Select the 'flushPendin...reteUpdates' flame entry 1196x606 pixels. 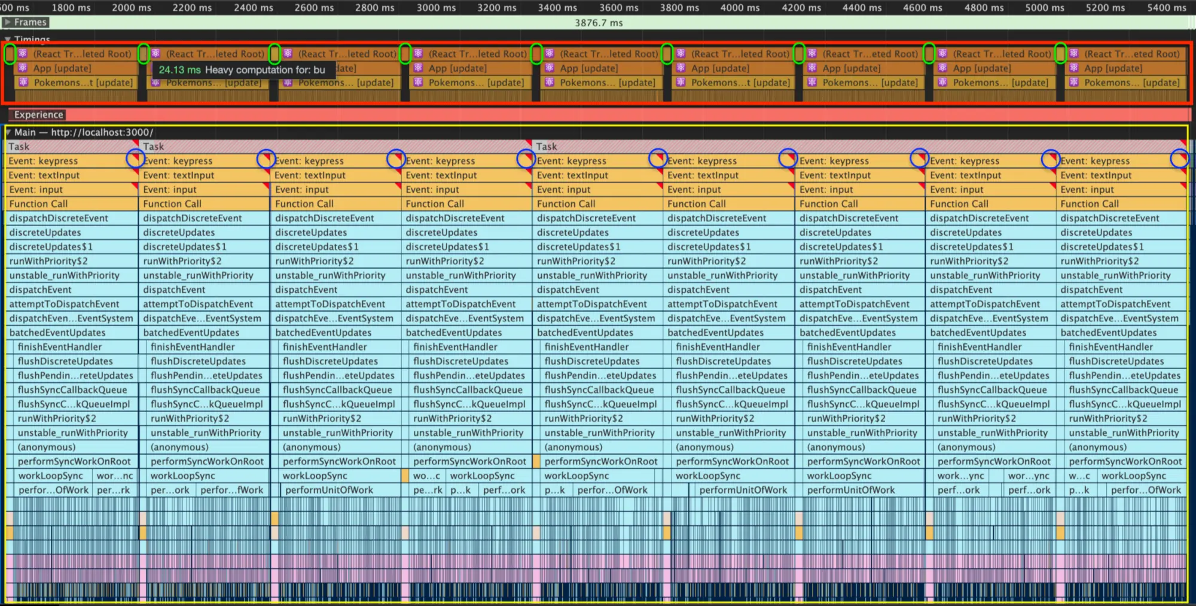click(75, 376)
